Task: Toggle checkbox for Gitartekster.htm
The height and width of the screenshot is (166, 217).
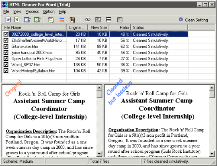Action: tap(6, 46)
